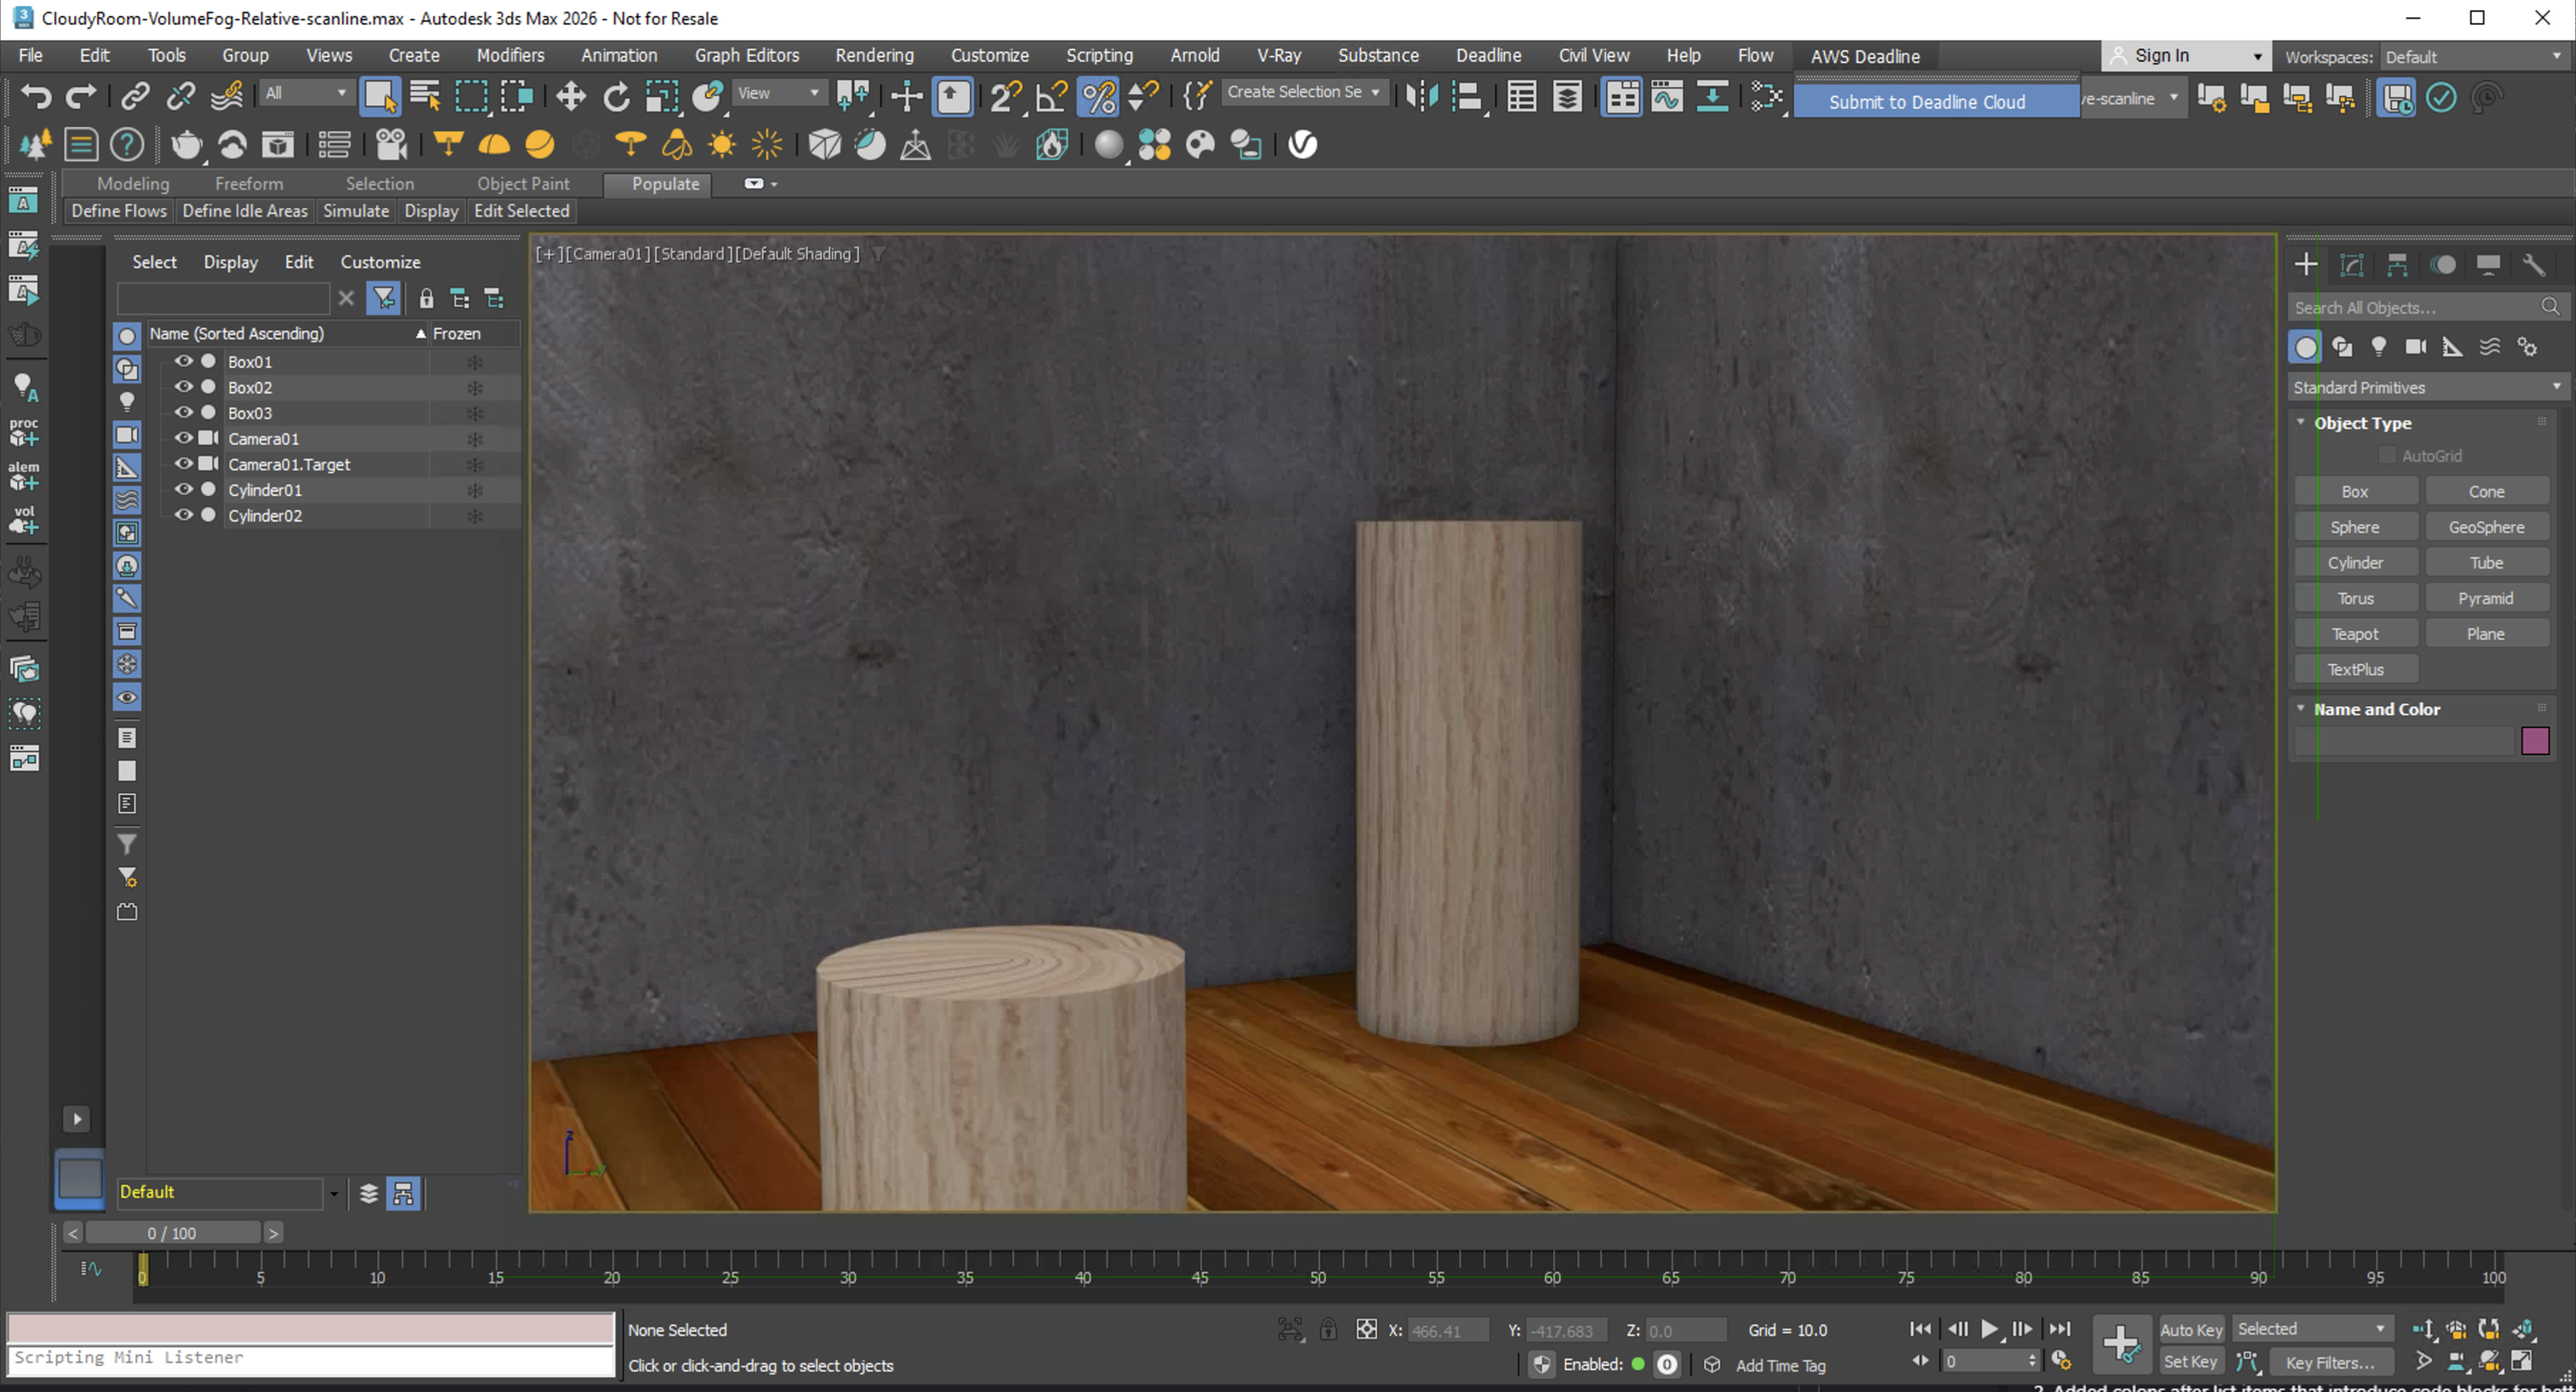The image size is (2576, 1392).
Task: Open the Workspaces Default dropdown
Action: point(2475,56)
